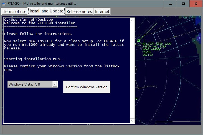Click the "Starting installation run..." text

[35, 59]
